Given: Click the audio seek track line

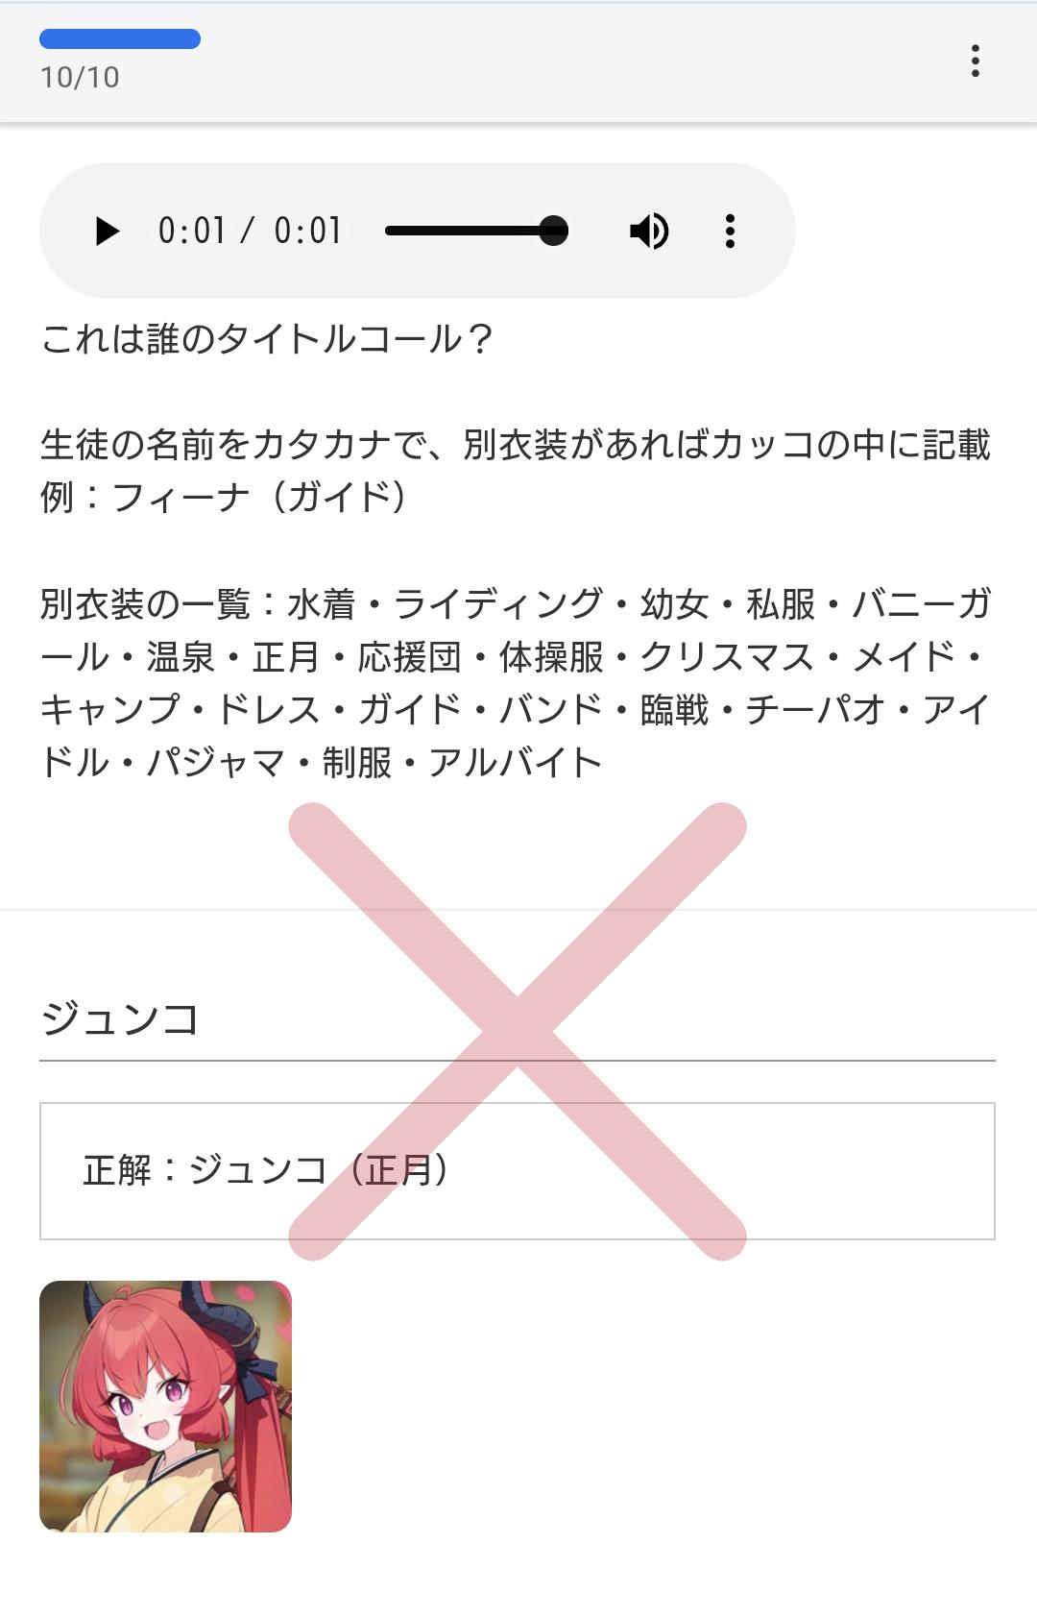Looking at the screenshot, I should coord(477,231).
